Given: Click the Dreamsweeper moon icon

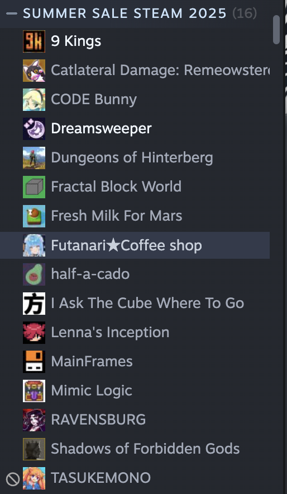Looking at the screenshot, I should (x=34, y=129).
